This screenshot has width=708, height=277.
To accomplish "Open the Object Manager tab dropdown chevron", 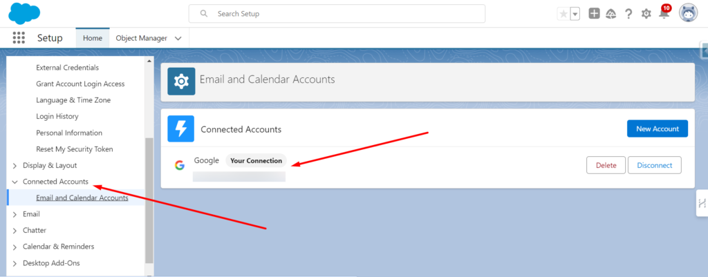I will point(178,39).
